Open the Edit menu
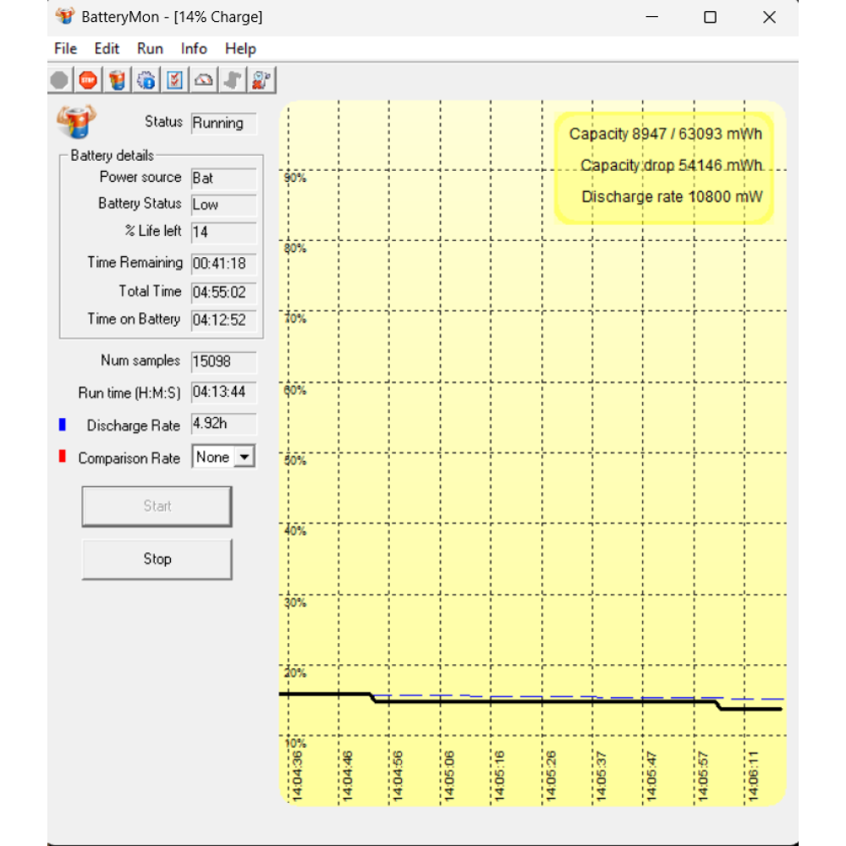846x846 pixels. 107,48
